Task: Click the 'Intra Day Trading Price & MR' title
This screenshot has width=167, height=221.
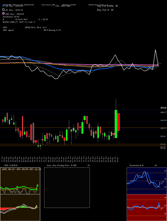Action: pyautogui.click(x=61, y=165)
